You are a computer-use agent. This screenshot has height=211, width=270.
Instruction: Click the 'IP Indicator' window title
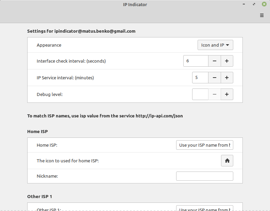tap(135, 5)
